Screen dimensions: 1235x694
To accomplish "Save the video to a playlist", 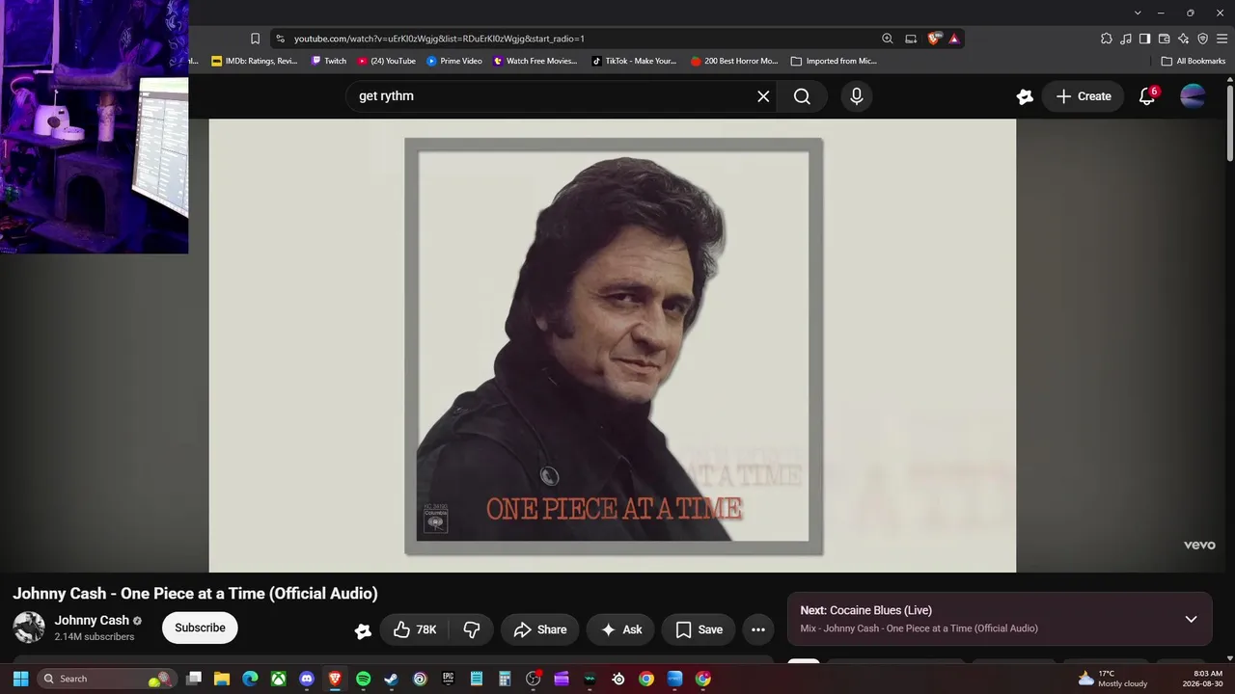I will point(699,629).
